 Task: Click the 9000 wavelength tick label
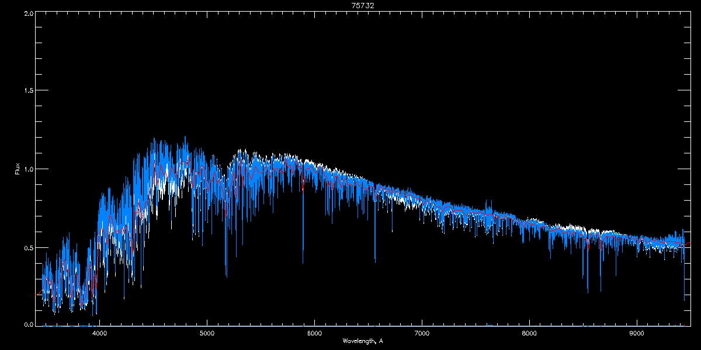point(637,334)
